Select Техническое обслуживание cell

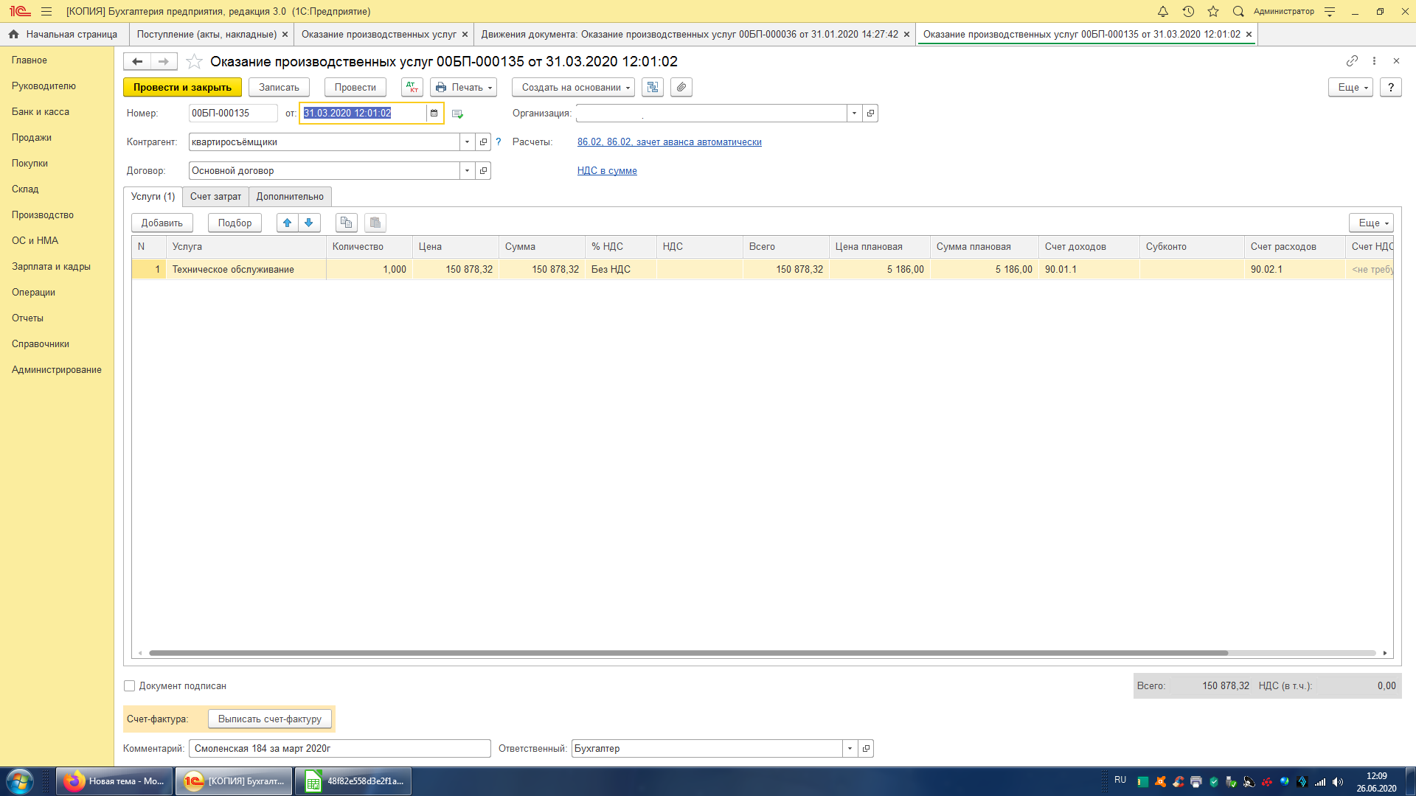tap(246, 269)
